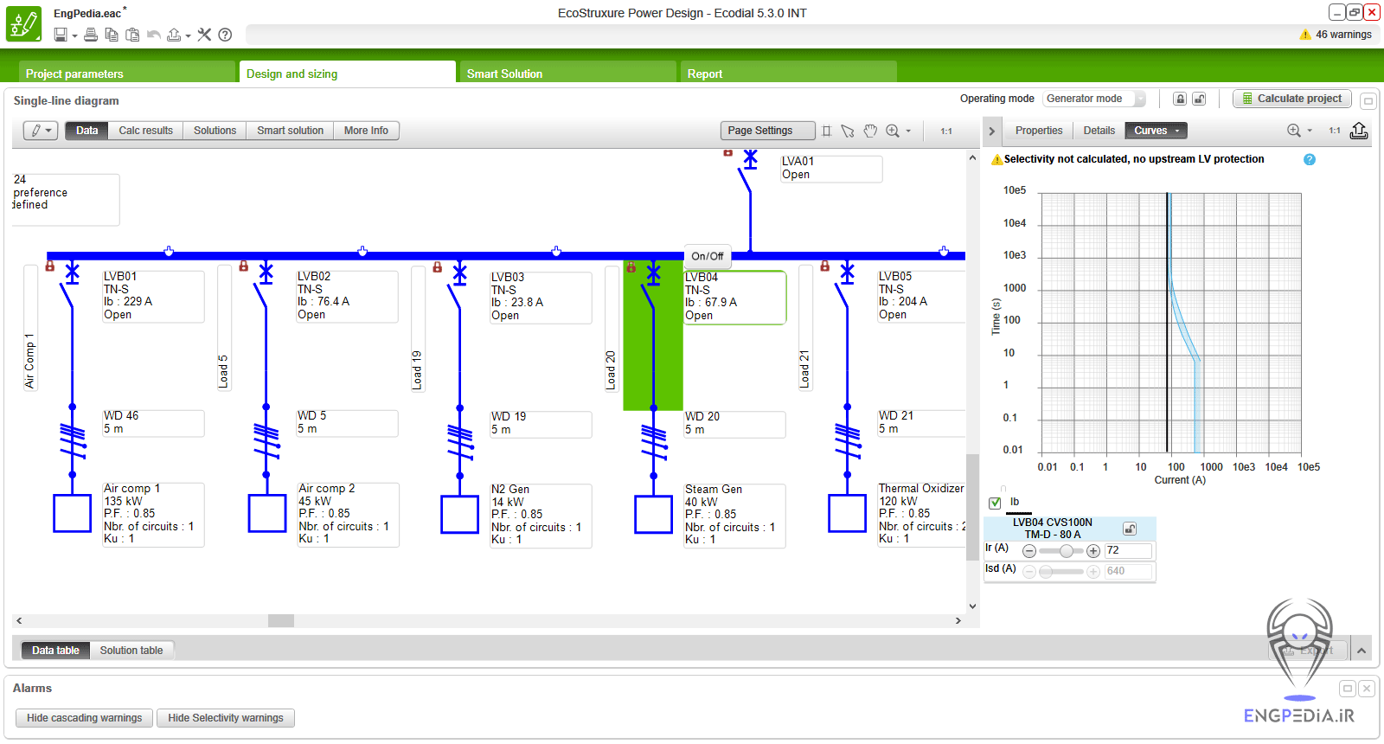1384x744 pixels.
Task: Click the export curves icon
Action: [x=1359, y=131]
